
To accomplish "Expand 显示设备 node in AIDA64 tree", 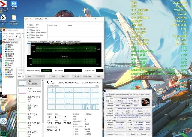I will click(x=4, y=54).
